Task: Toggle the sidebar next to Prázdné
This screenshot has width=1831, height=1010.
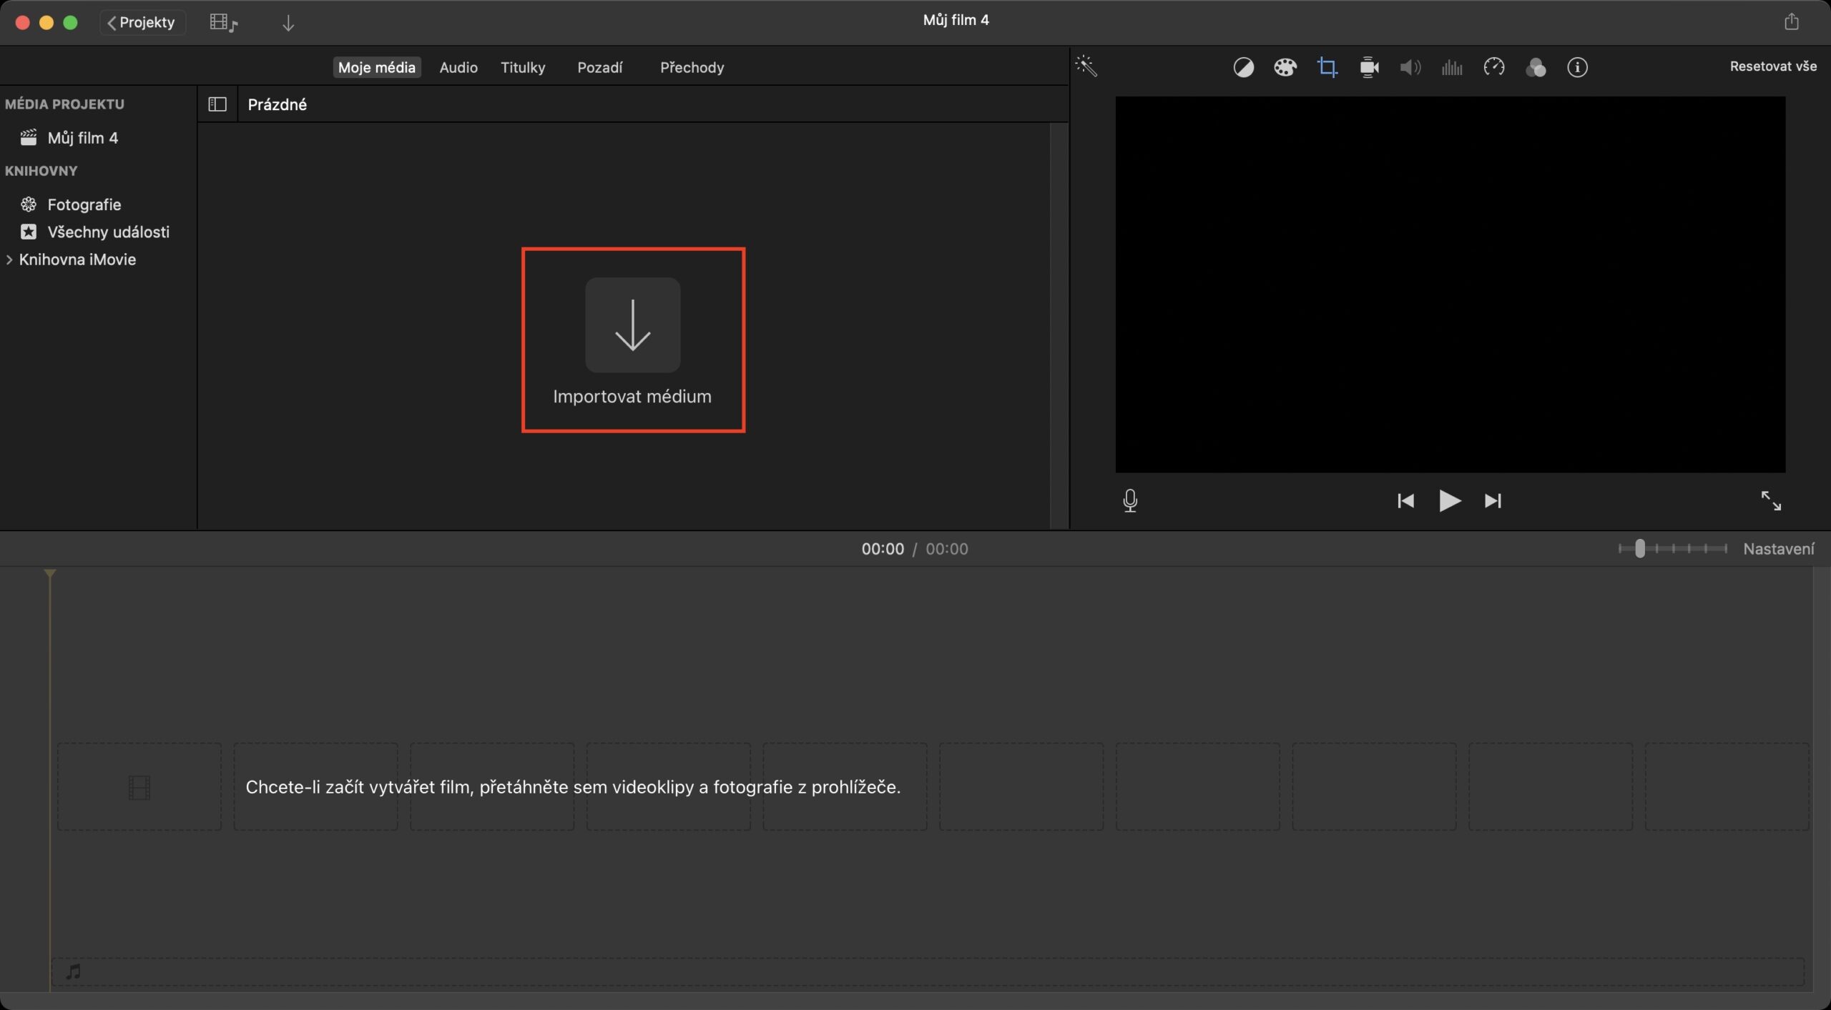Action: click(216, 104)
